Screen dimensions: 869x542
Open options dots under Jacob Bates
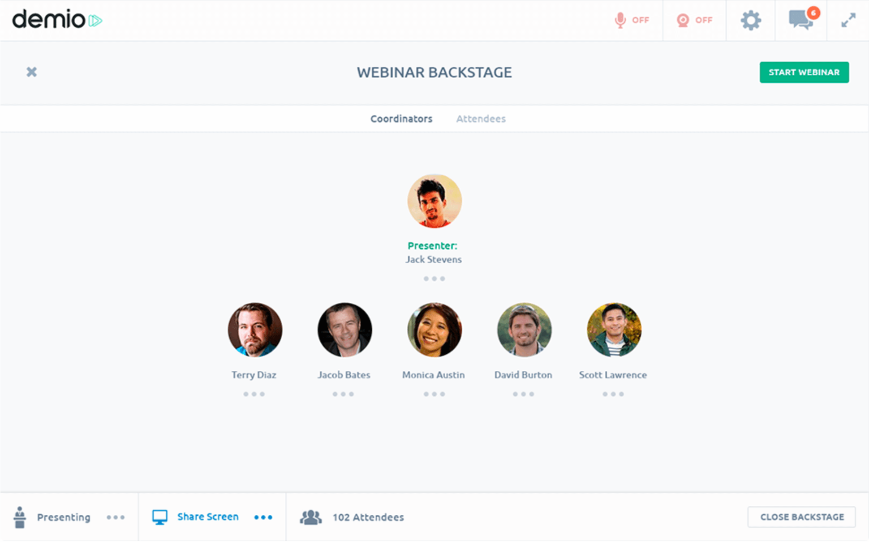[343, 394]
